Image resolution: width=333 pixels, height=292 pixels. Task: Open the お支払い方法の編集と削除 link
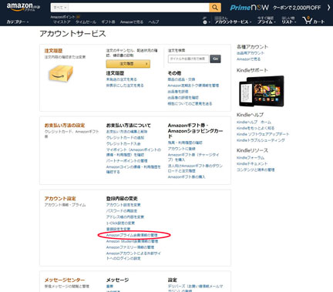click(x=127, y=132)
